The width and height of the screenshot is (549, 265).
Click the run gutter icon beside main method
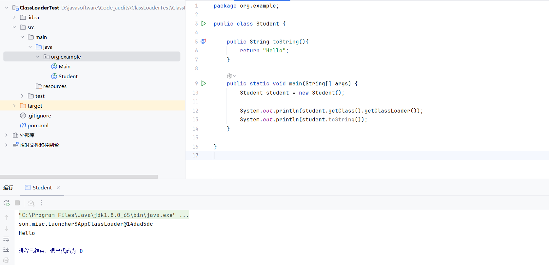point(204,83)
